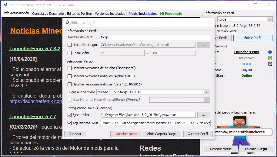This screenshot has height=157, width=277.
Task: Click the LauncherFenix server IP link
Action: (x=247, y=52)
